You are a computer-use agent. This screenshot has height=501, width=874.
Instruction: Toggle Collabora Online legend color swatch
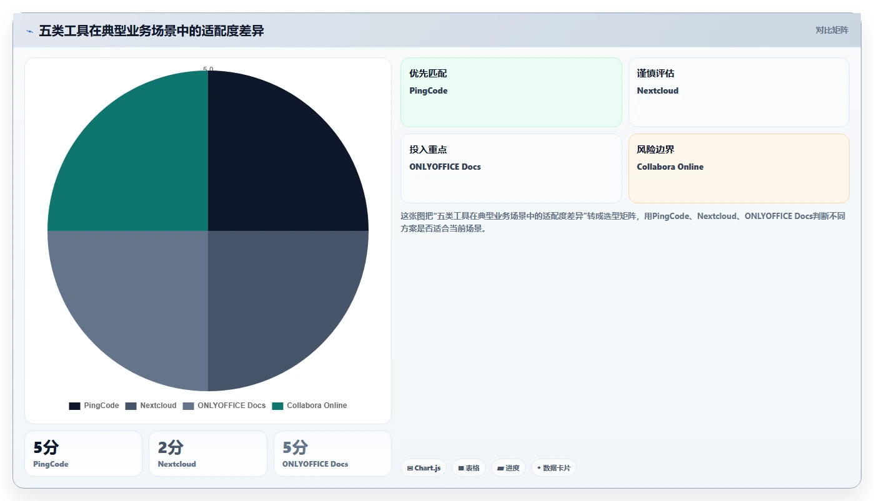click(277, 406)
